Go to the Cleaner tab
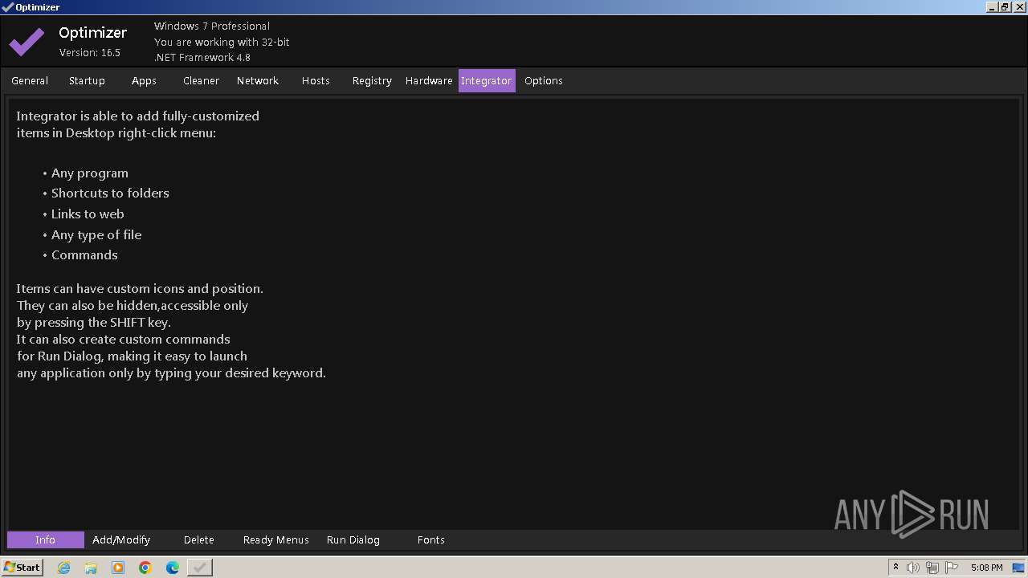Viewport: 1028px width, 578px height. [x=201, y=80]
